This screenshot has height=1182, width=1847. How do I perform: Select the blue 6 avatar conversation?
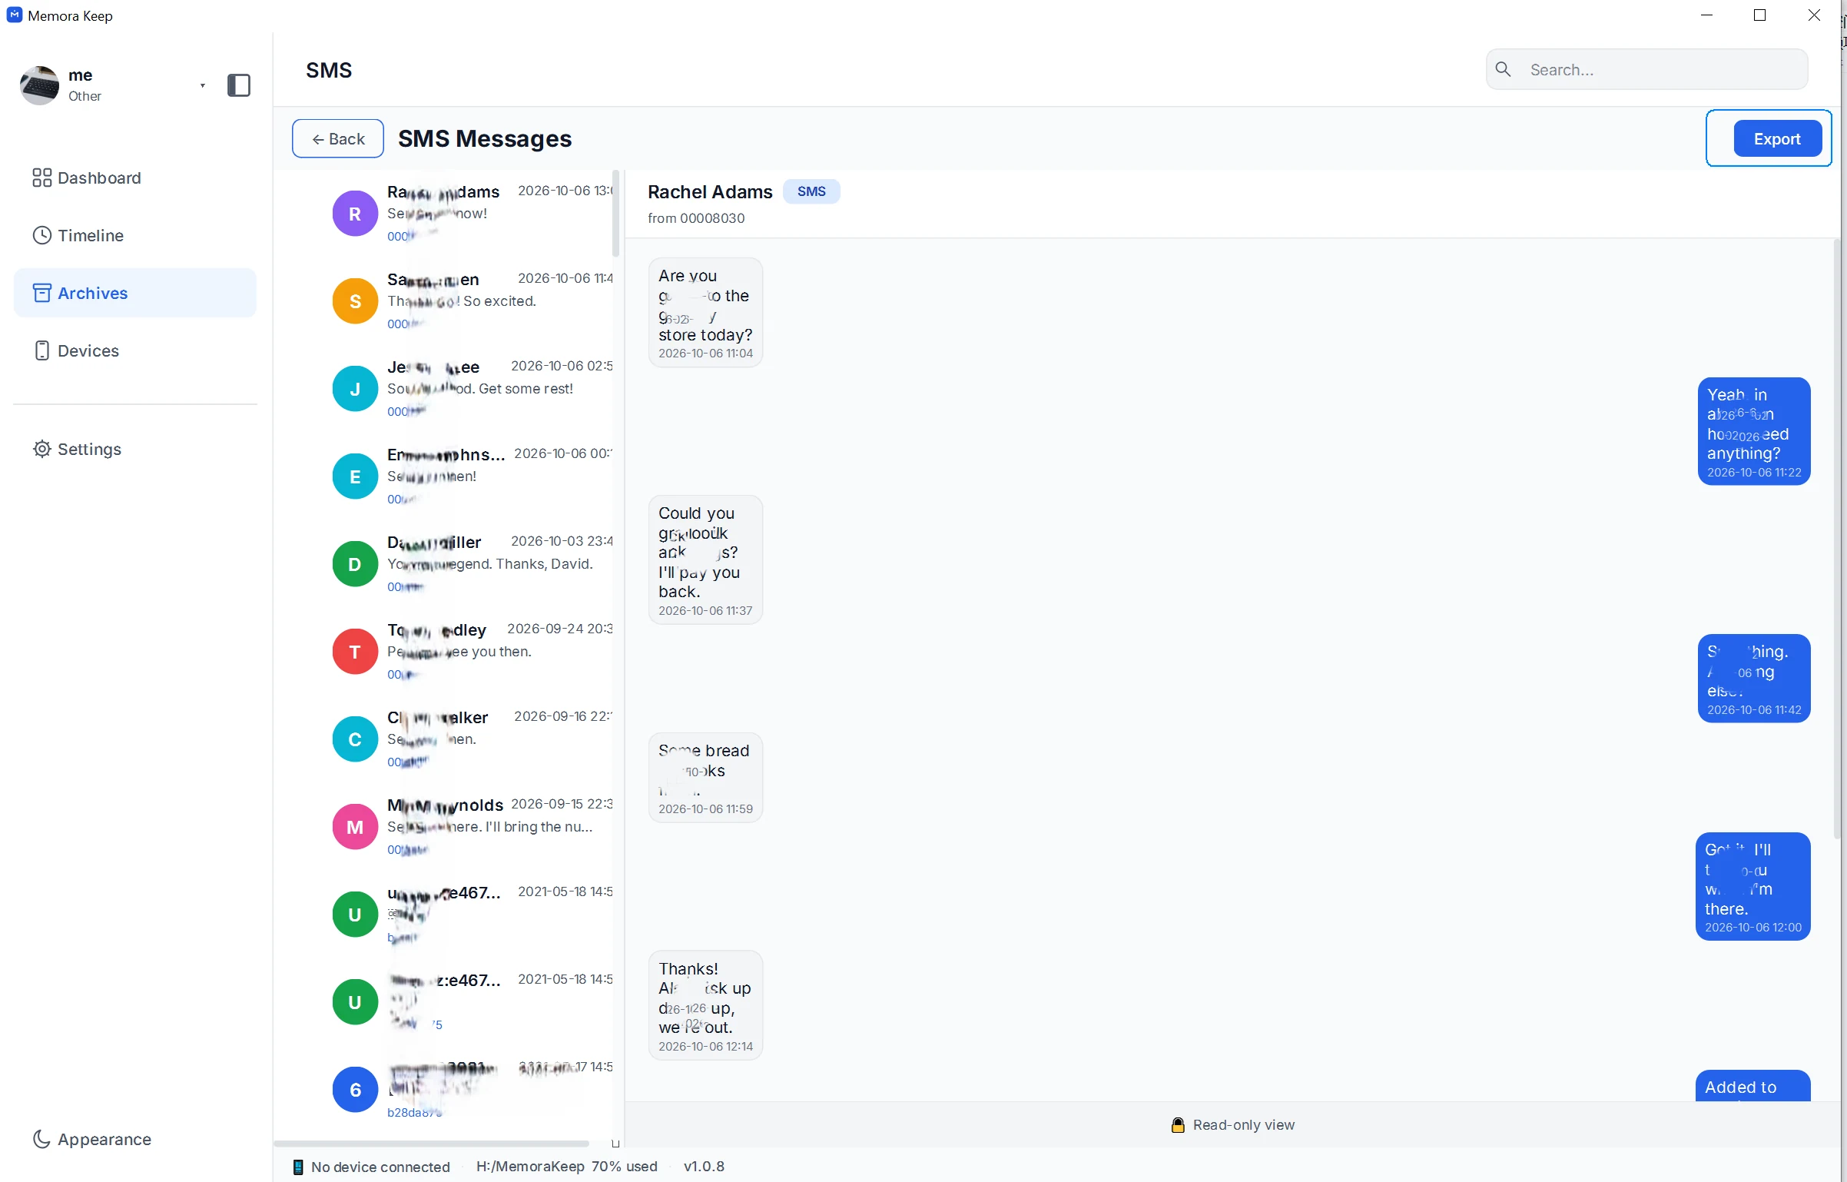(x=355, y=1090)
